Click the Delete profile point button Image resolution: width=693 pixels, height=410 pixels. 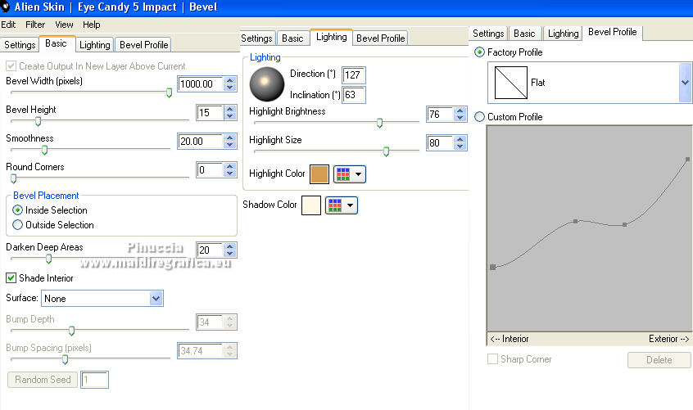tap(659, 360)
